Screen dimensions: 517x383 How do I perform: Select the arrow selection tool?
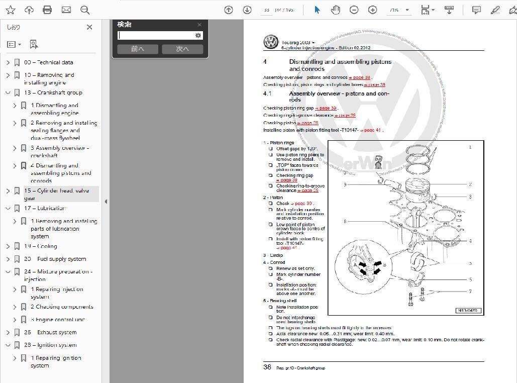pos(317,10)
